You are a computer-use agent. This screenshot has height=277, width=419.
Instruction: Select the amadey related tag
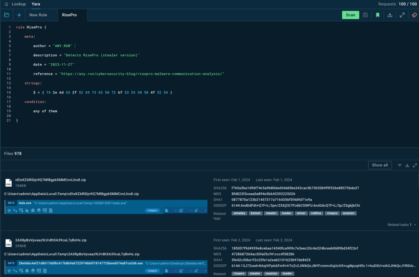point(239,213)
